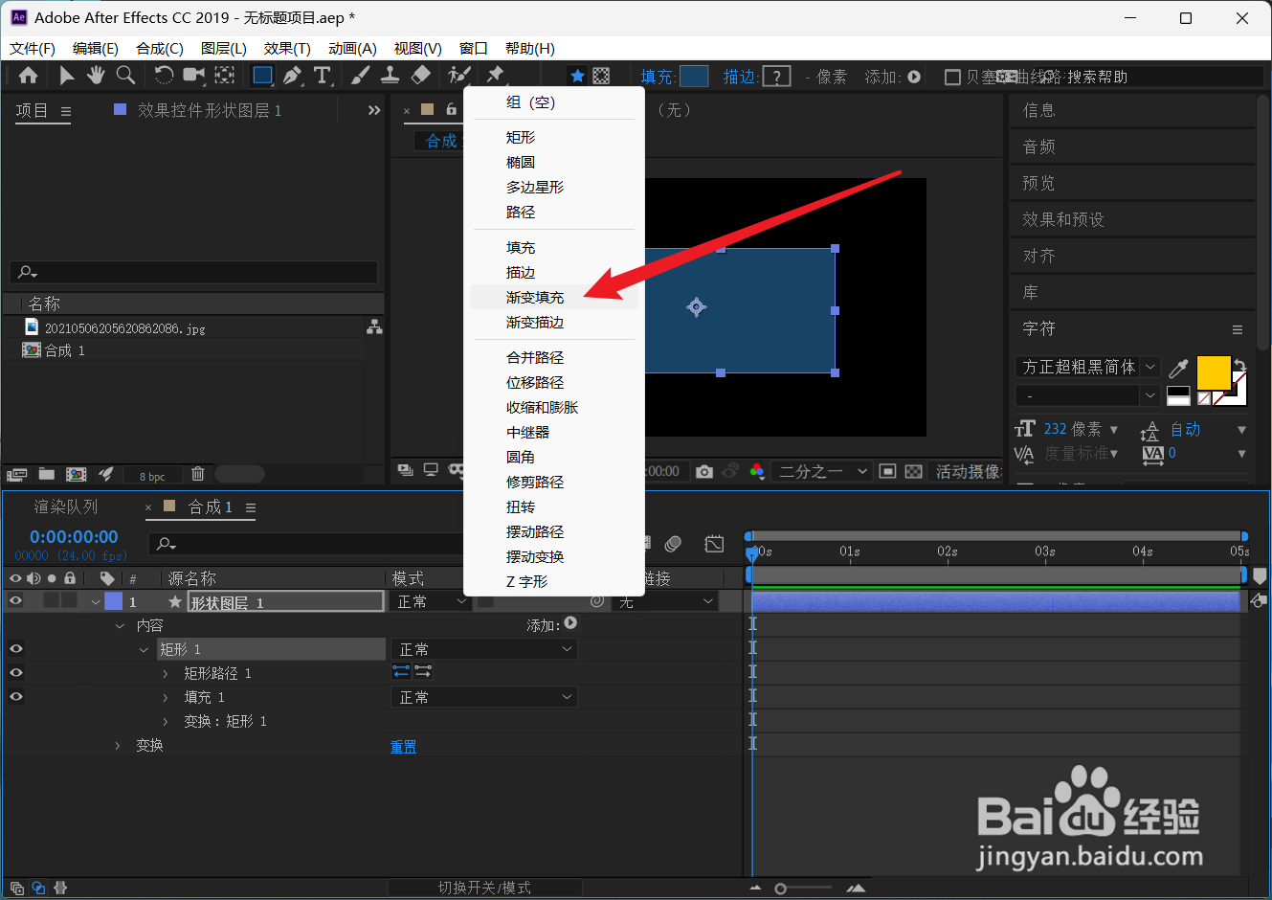
Task: Open the parent link dropdown 无
Action: [x=666, y=601]
